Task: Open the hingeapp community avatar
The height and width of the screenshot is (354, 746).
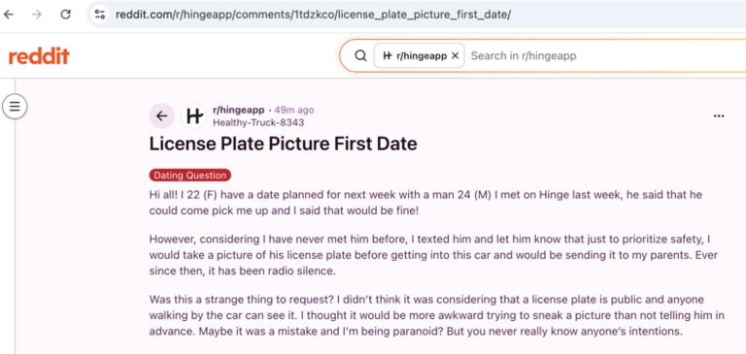Action: point(193,116)
